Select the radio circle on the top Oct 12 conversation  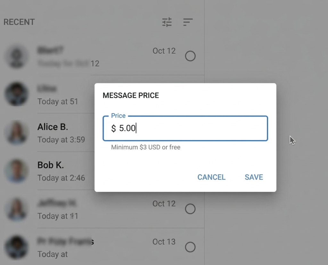coord(190,56)
